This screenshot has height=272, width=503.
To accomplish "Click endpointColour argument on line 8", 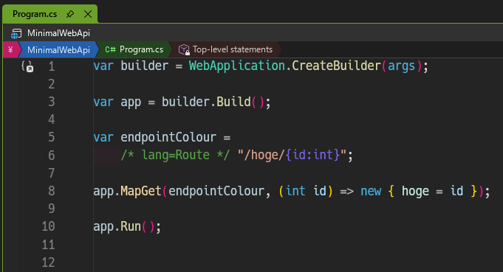I will 216,191.
